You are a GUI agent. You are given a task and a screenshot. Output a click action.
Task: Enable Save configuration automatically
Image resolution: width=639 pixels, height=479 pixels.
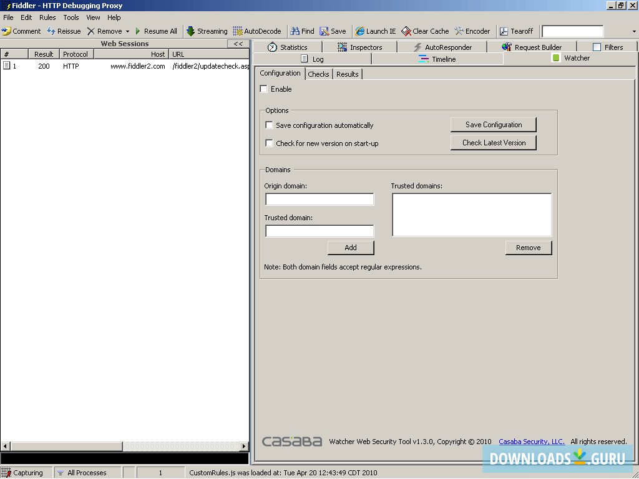click(x=269, y=125)
